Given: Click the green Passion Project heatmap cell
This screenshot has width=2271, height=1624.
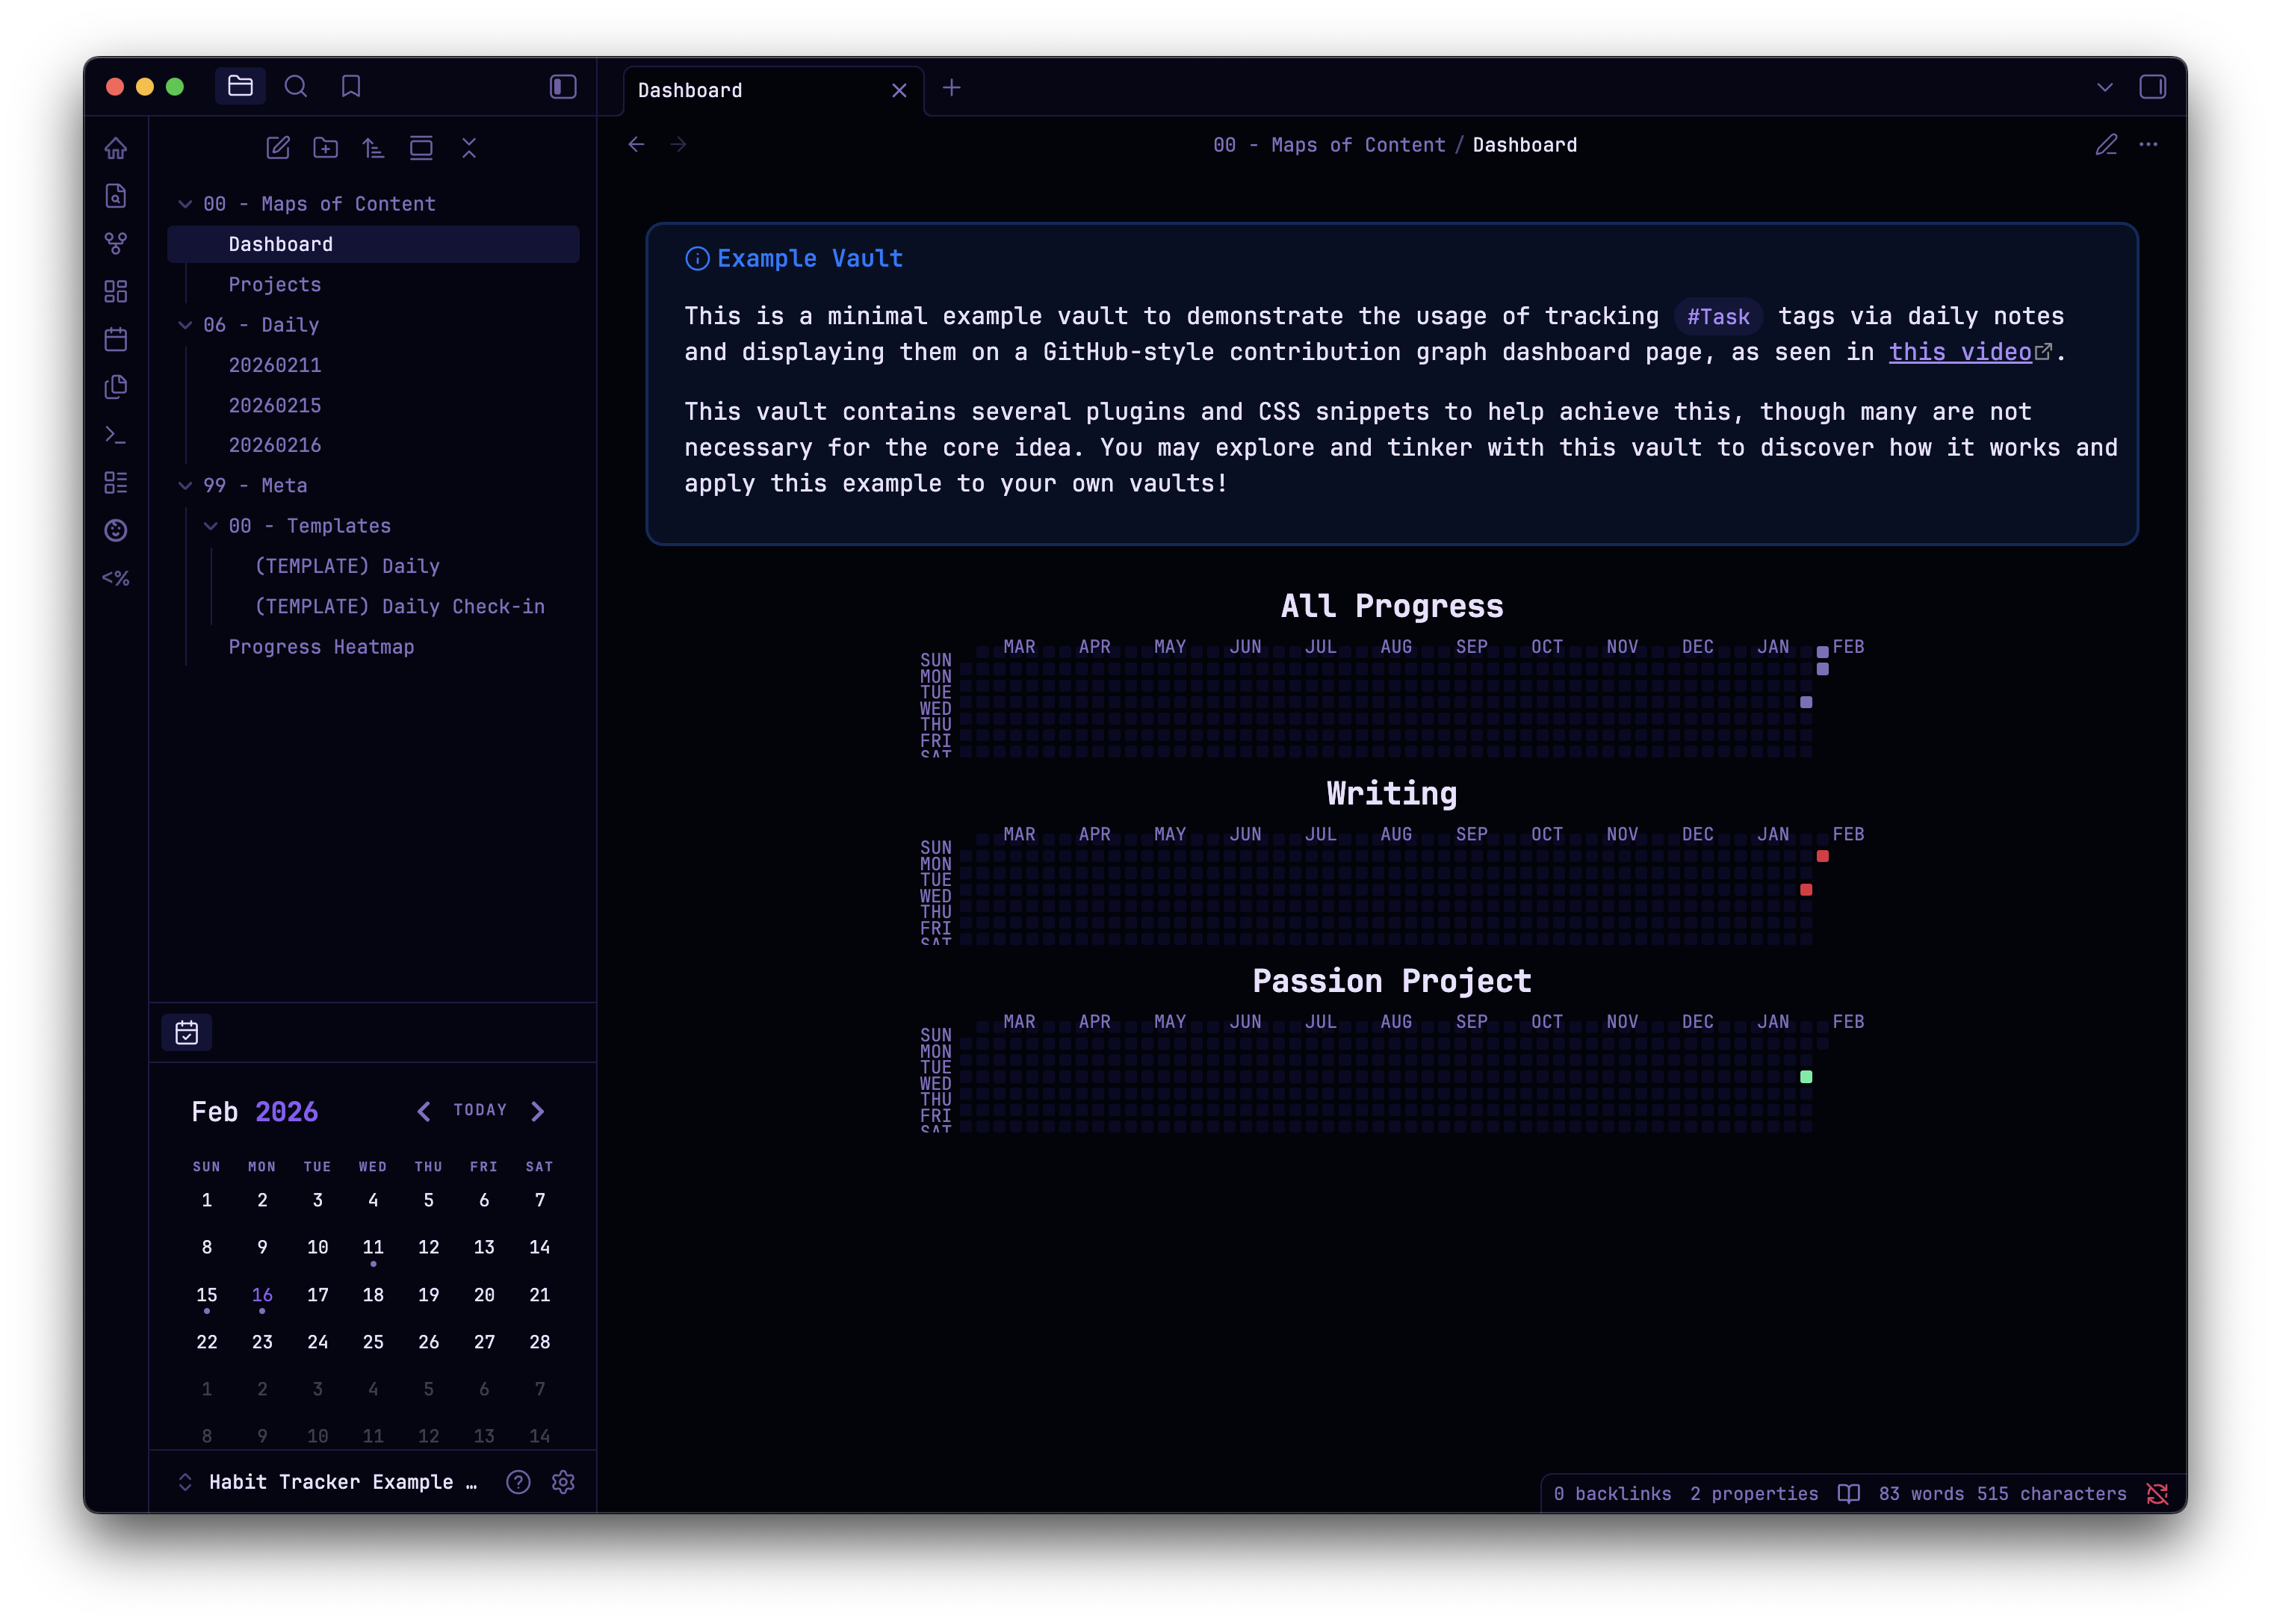Looking at the screenshot, I should click(1806, 1077).
